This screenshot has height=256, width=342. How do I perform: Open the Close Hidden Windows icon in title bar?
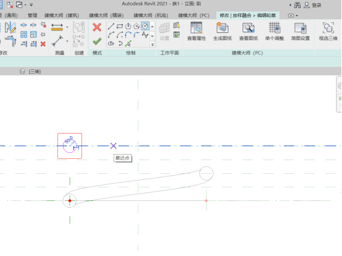point(10,4)
